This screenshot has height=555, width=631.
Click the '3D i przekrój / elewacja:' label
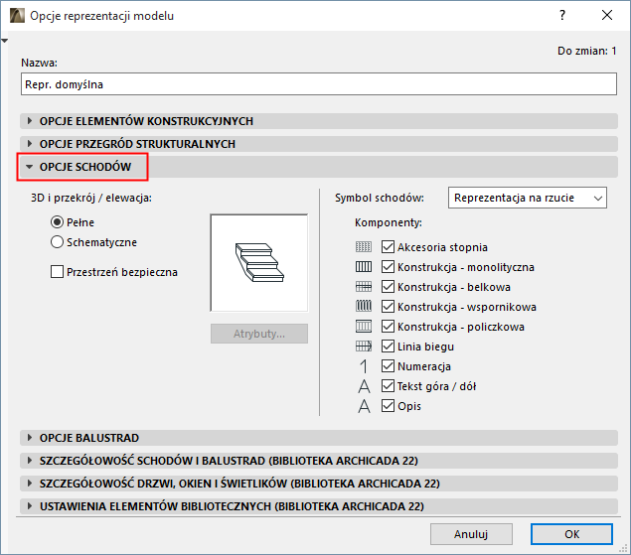[91, 198]
